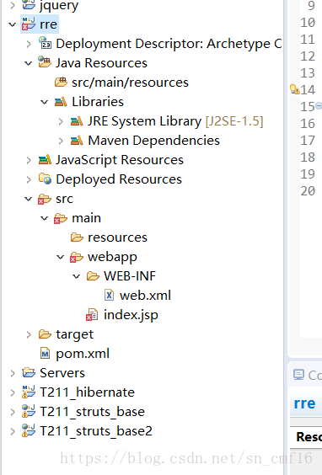
Task: Click the target folder icon
Action: (45, 334)
